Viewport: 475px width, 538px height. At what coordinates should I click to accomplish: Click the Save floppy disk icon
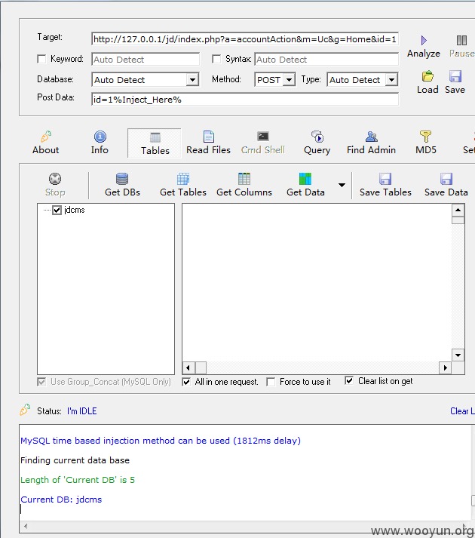[x=455, y=76]
